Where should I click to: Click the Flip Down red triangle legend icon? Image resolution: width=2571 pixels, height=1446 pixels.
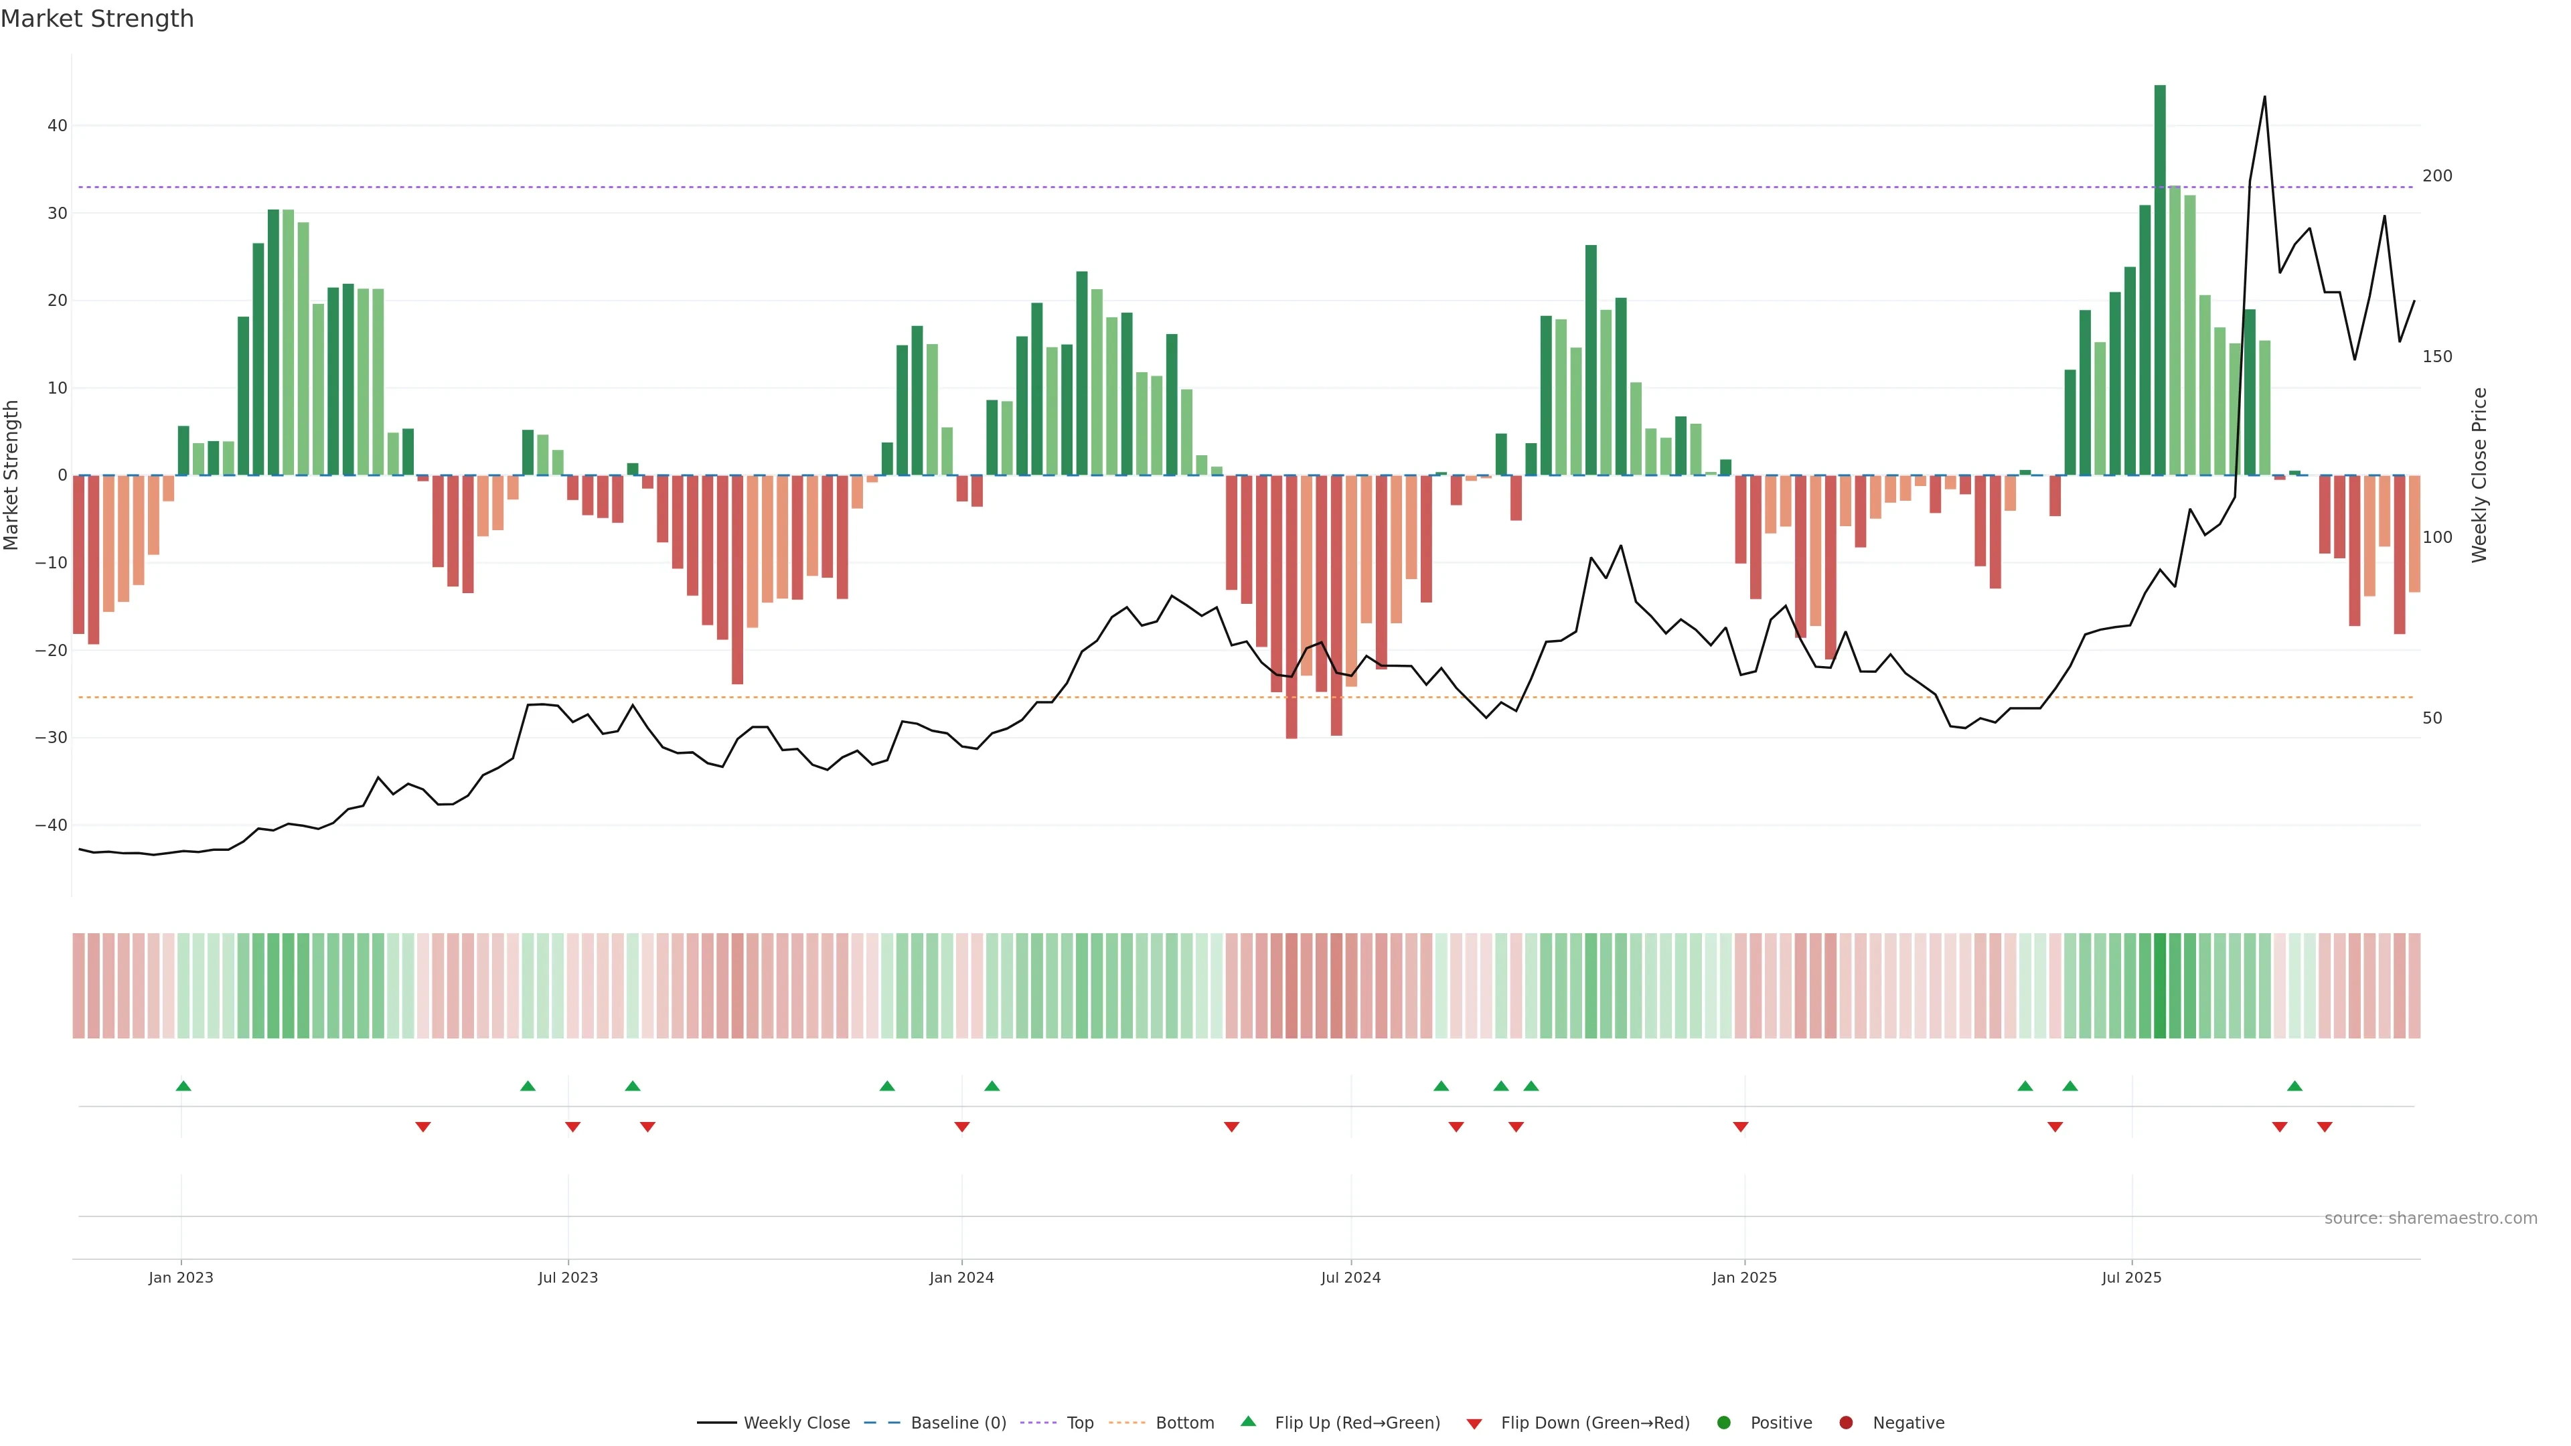pos(1474,1424)
